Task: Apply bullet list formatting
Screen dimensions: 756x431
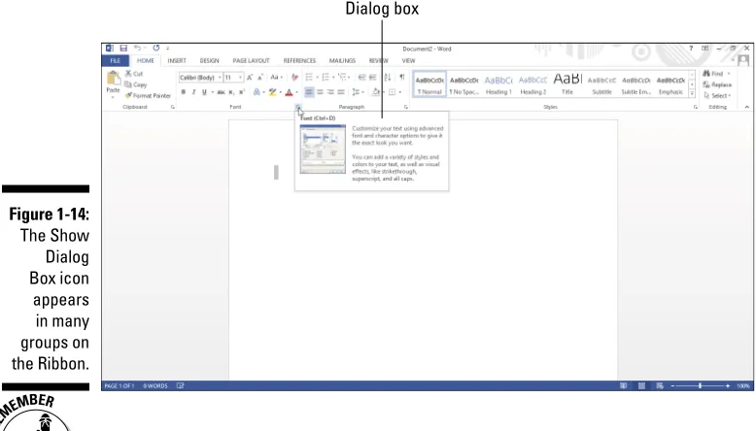Action: coord(309,77)
